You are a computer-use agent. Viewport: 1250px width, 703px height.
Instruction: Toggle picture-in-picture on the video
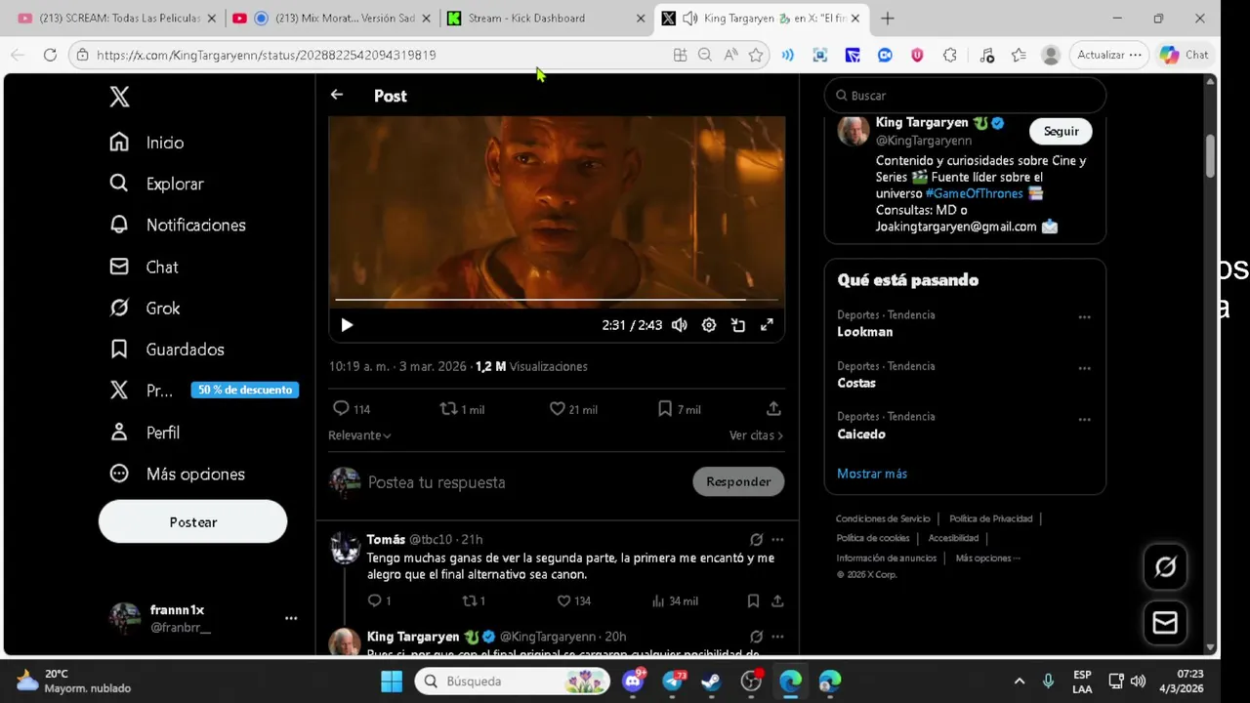tap(738, 325)
